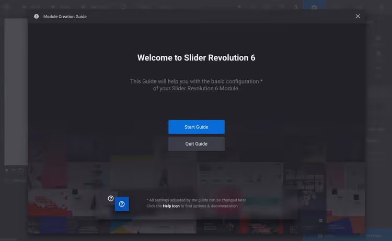The width and height of the screenshot is (392, 241).
Task: Close the Module Creation Guide dialog
Action: click(358, 16)
